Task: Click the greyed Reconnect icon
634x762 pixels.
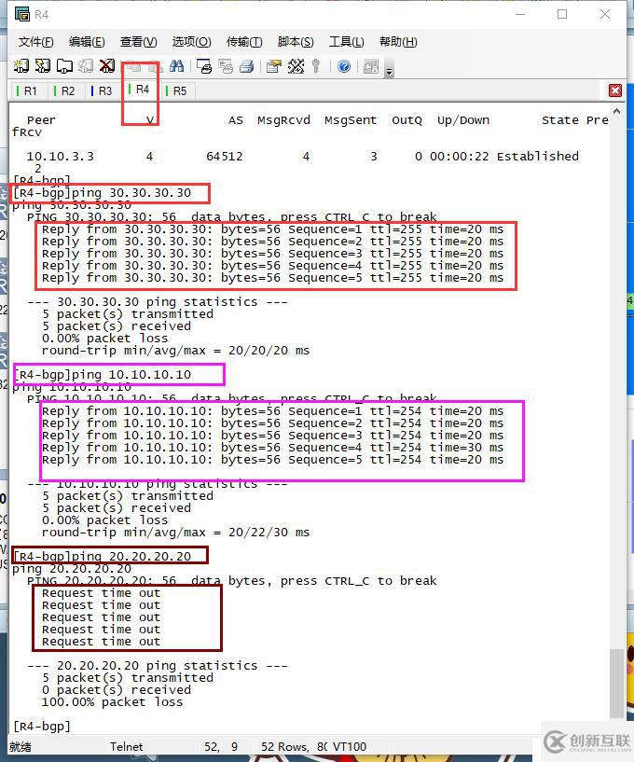Action: coord(86,66)
